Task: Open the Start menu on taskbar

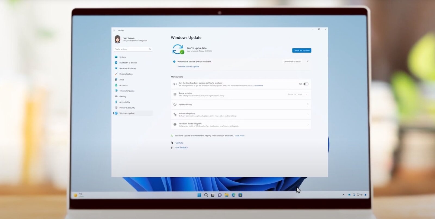Action: coord(199,195)
